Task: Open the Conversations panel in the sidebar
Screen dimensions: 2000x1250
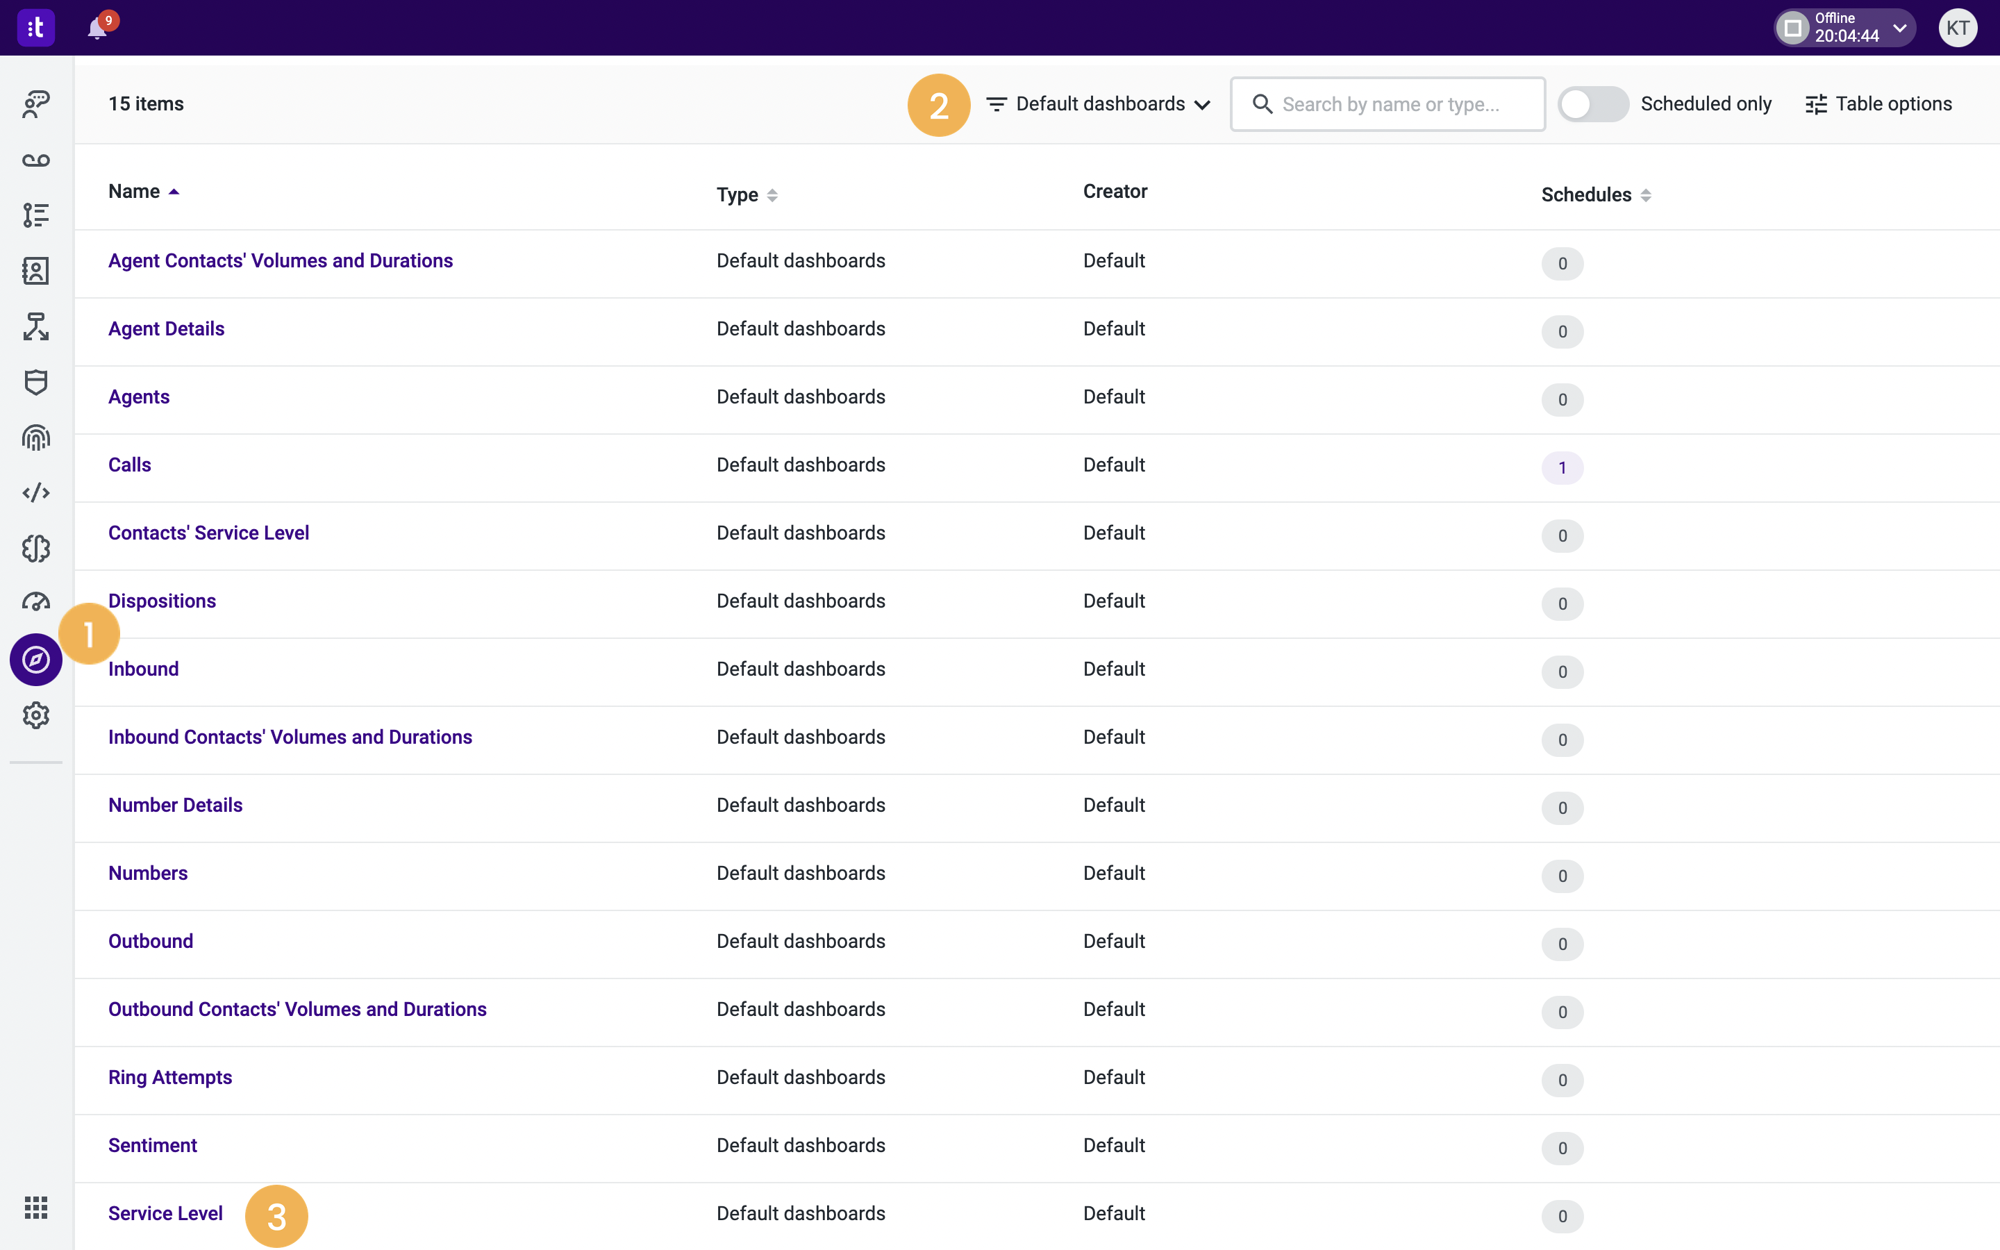Action: 35,104
